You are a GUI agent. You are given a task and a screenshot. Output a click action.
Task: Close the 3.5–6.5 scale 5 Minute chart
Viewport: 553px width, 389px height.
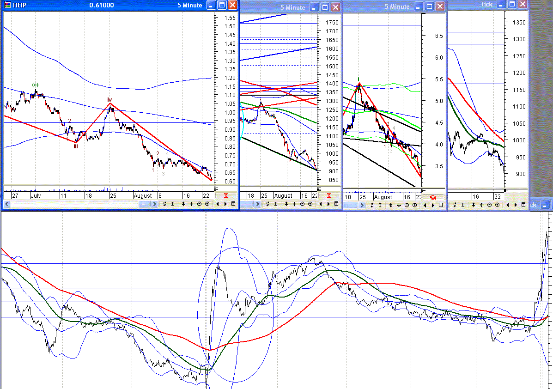pos(440,6)
